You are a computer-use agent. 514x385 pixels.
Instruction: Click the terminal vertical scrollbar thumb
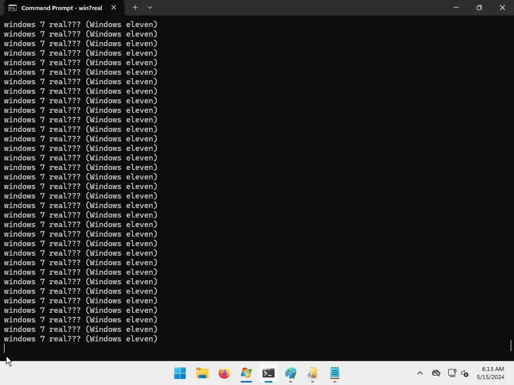click(511, 345)
